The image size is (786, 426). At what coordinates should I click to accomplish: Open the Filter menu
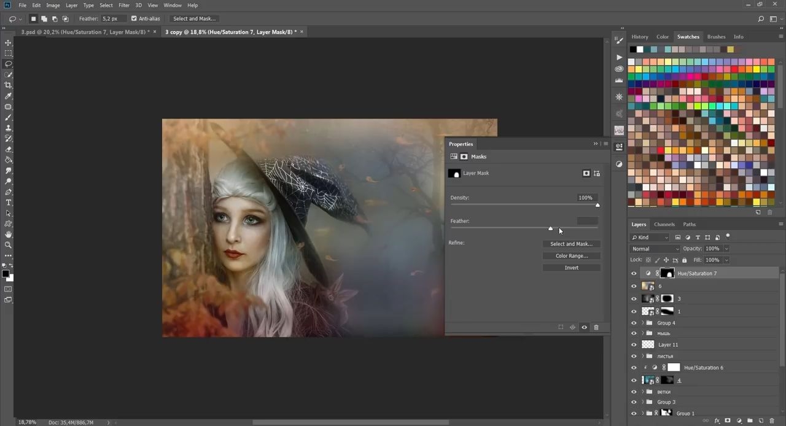point(124,5)
